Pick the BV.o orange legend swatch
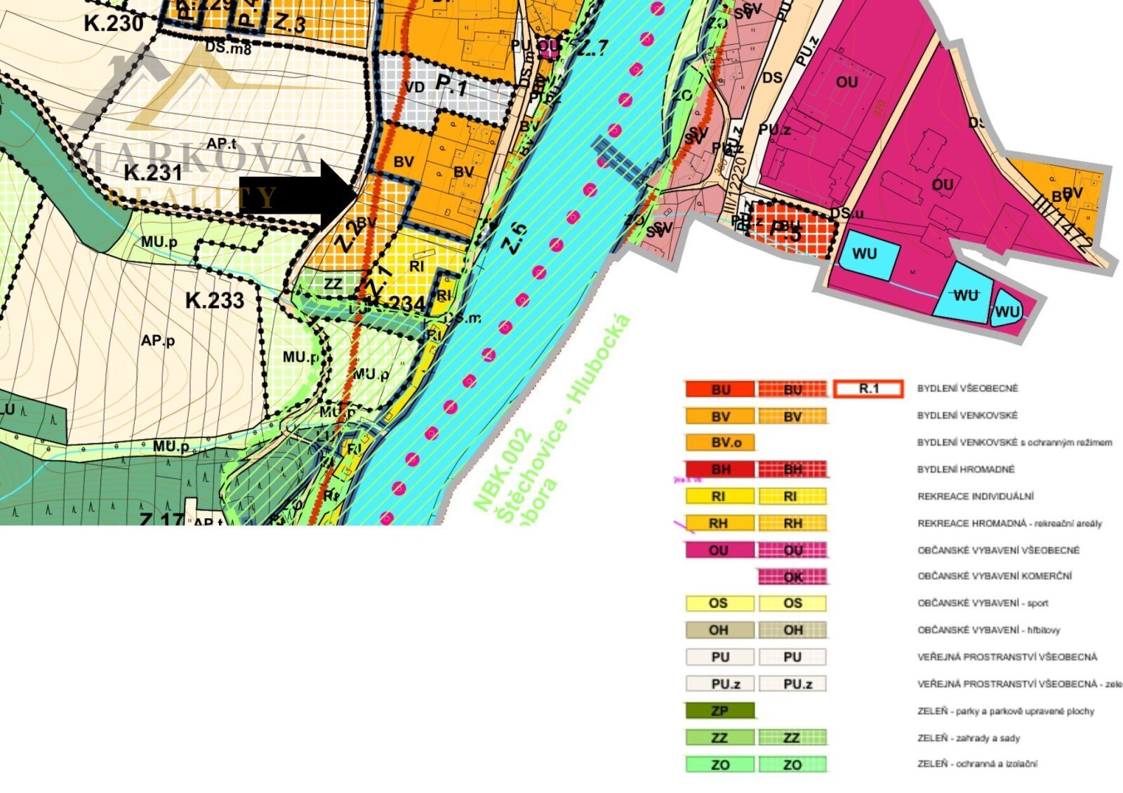The image size is (1123, 793). [720, 442]
